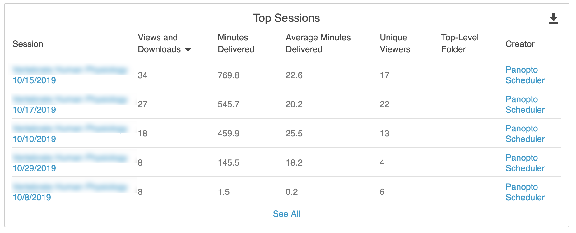
Task: Open Panopto Scheduler creator for 10/15/2019 session
Action: 525,75
